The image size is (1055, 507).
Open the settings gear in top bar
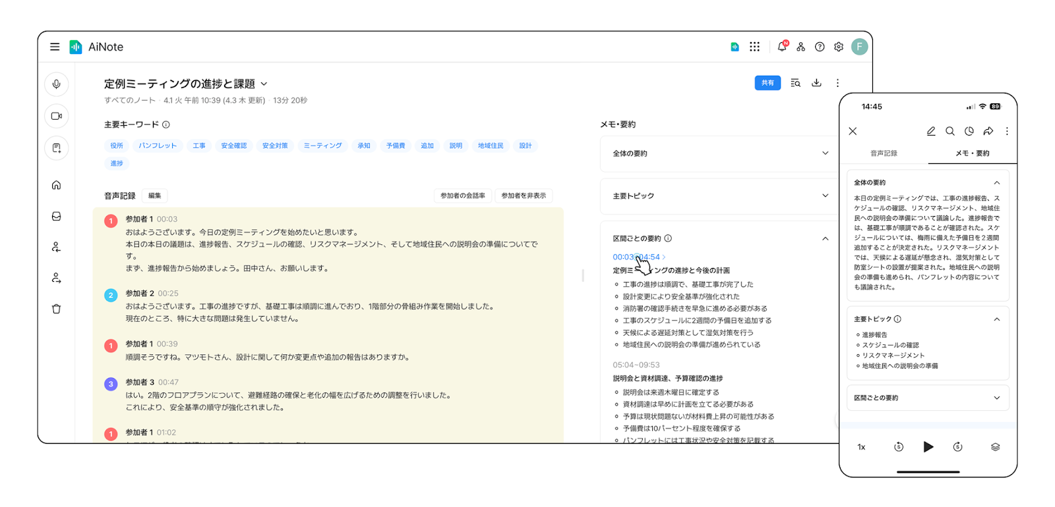coord(839,47)
